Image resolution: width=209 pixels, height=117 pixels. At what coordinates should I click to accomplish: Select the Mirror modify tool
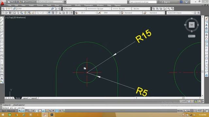click(206, 25)
